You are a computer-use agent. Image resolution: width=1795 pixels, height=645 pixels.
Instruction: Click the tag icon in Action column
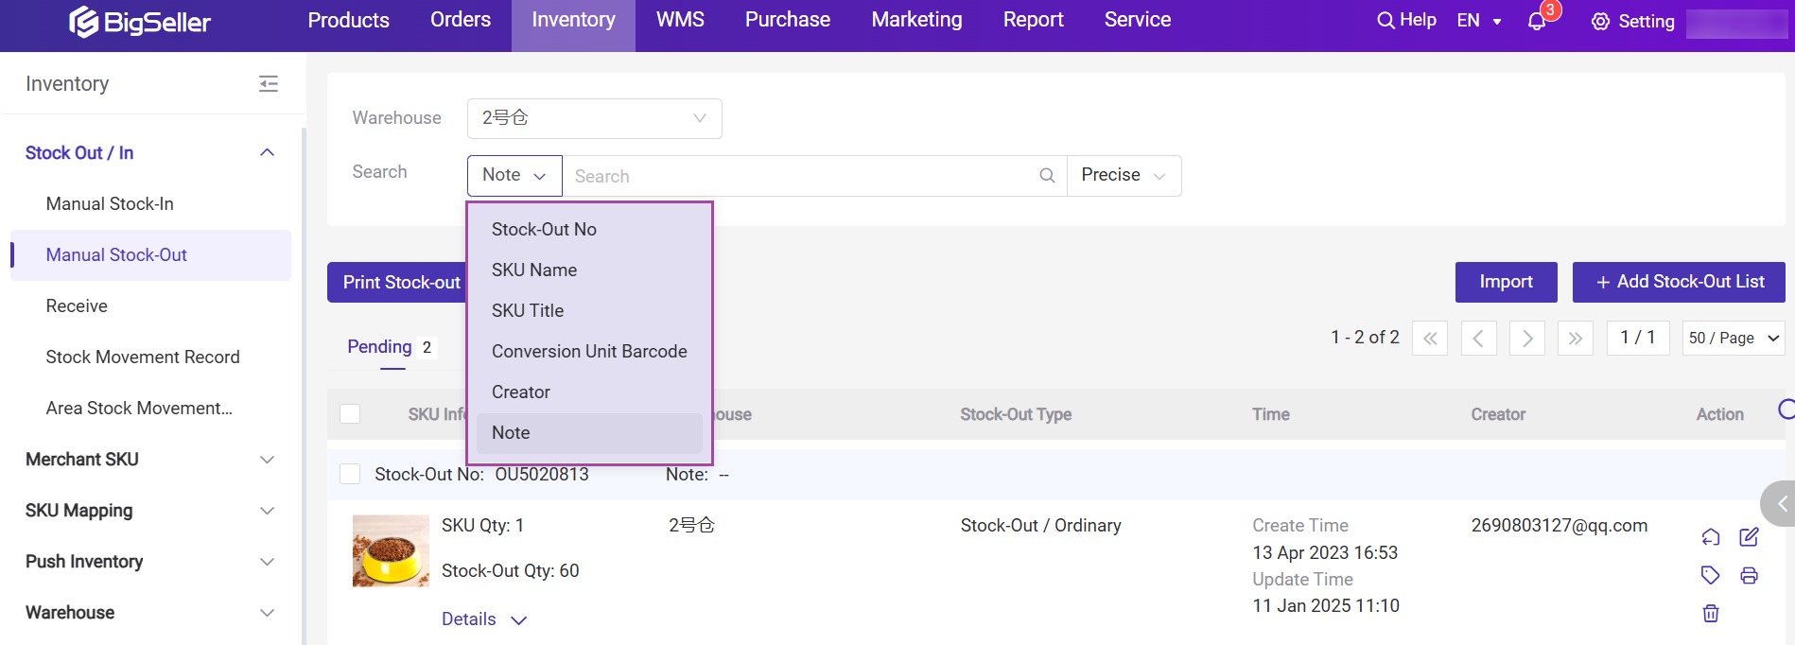pos(1710,575)
